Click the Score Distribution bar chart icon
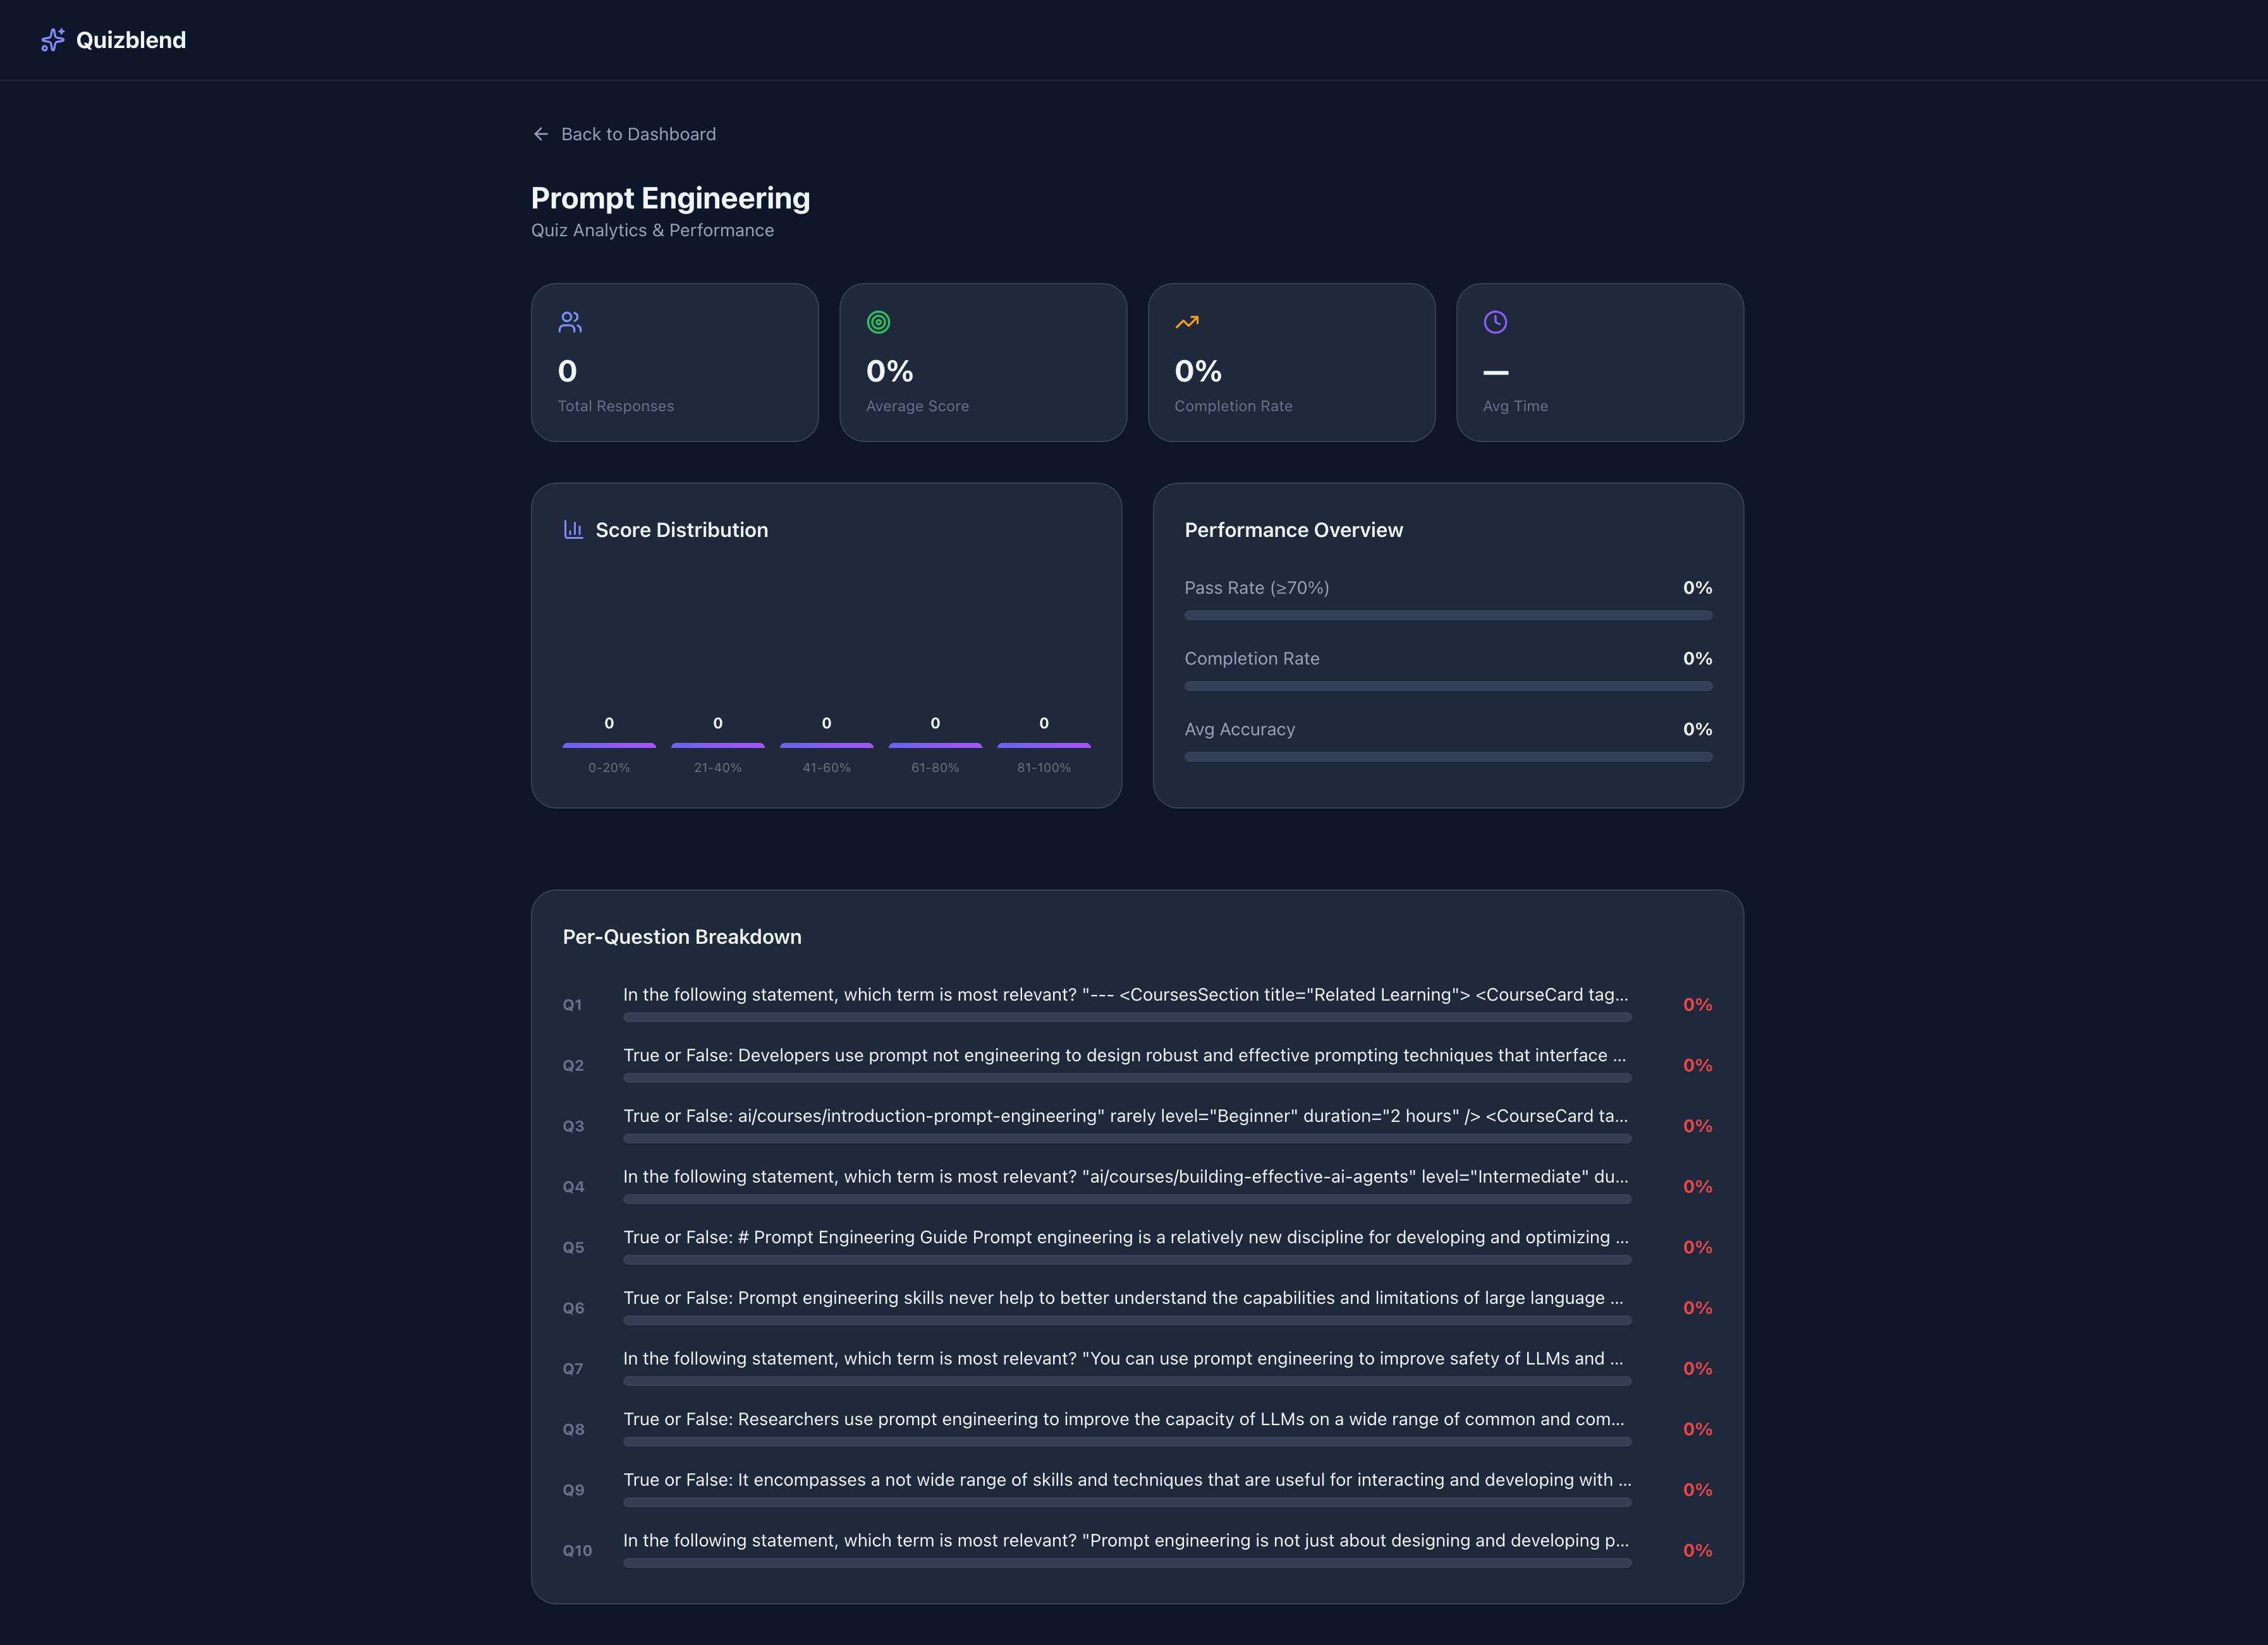The image size is (2268, 1645). click(x=573, y=529)
